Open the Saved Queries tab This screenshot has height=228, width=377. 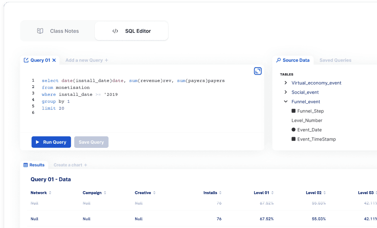point(335,60)
